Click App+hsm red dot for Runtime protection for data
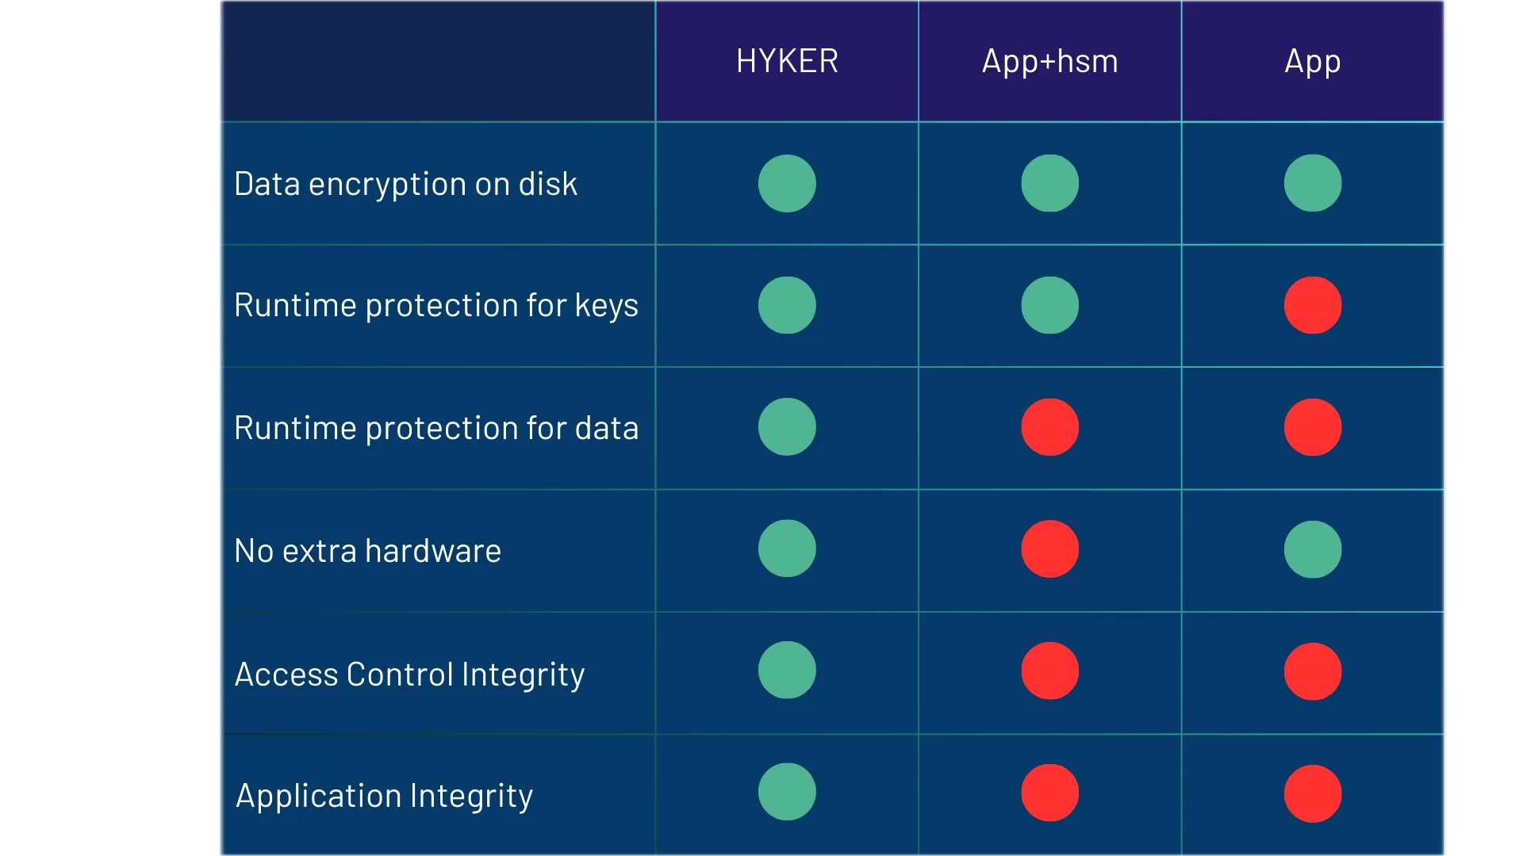Image resolution: width=1523 pixels, height=856 pixels. click(1049, 427)
